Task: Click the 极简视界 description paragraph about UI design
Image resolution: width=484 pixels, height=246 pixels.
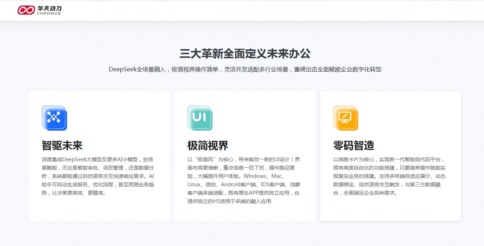Action: click(x=244, y=180)
